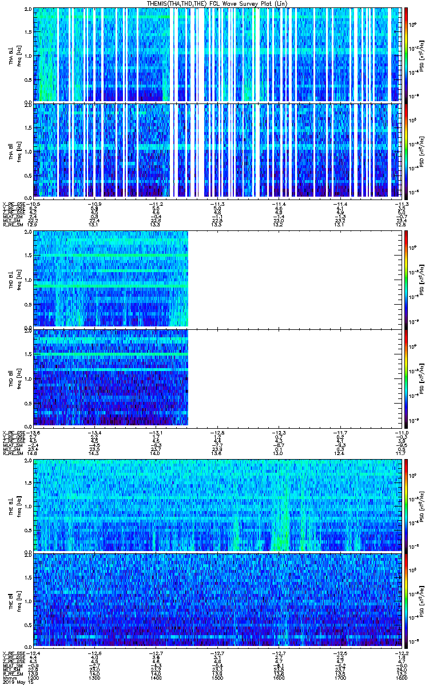Click the THA B-parallel PSD color bar
Viewport: 429px width, 686px height.
[x=406, y=150]
